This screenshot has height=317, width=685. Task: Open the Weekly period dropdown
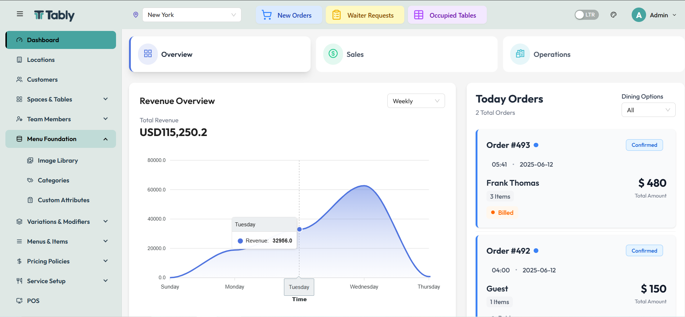coord(416,101)
